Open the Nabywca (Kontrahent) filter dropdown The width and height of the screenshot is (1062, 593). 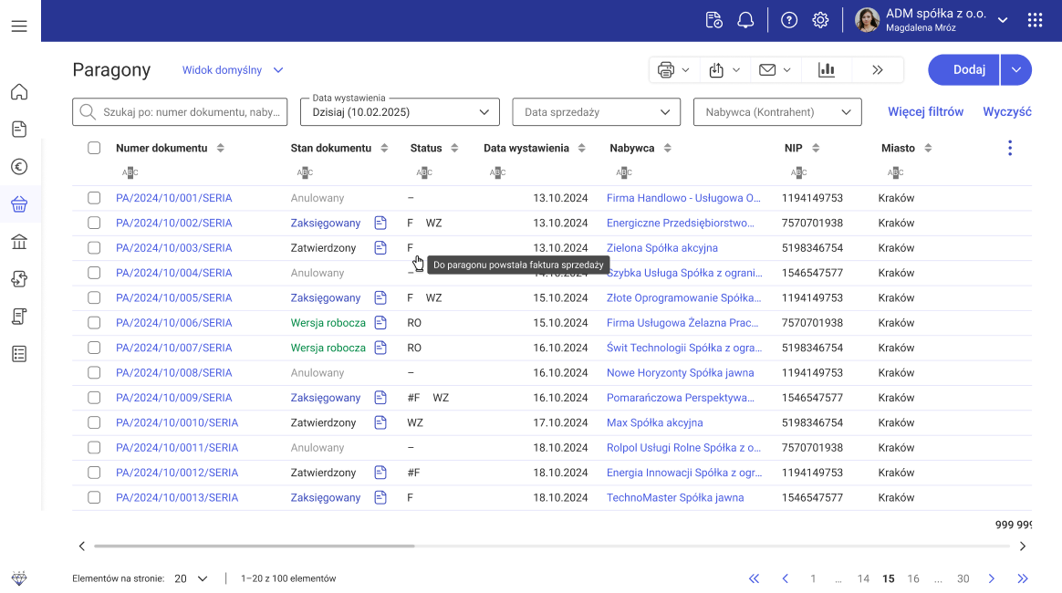776,112
